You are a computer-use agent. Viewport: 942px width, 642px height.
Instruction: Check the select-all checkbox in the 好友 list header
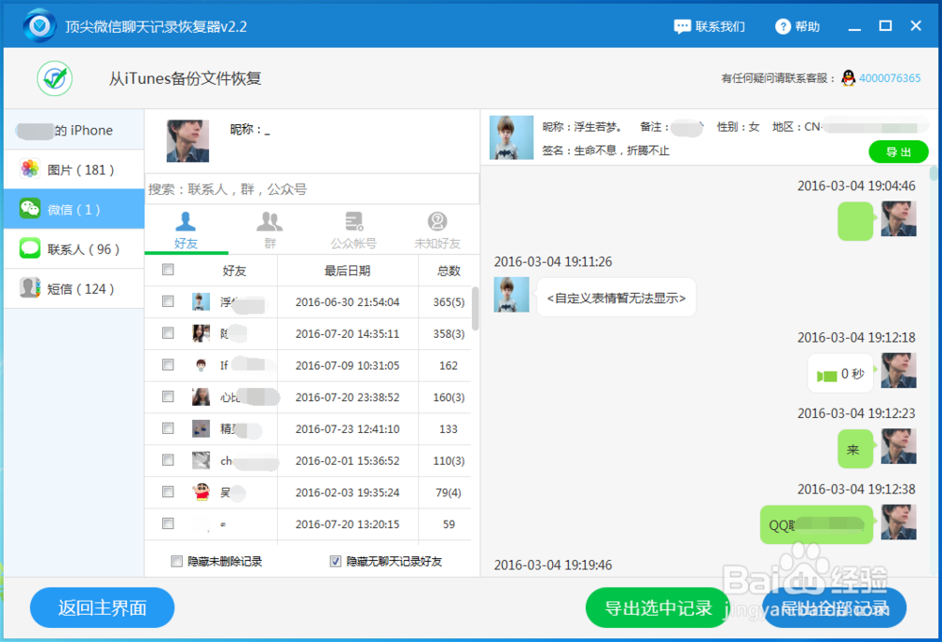point(168,269)
